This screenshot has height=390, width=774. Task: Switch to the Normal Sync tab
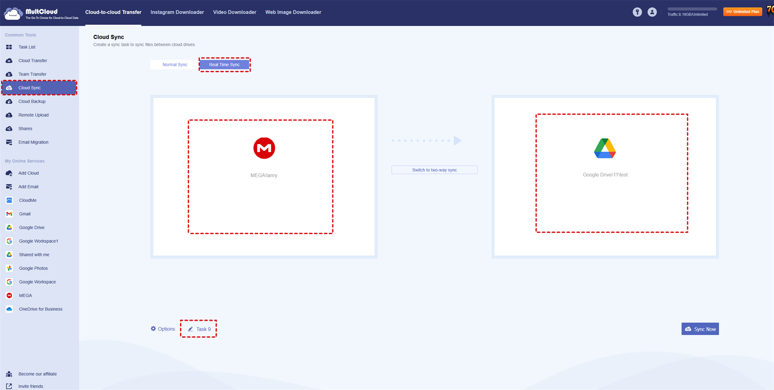pos(175,65)
